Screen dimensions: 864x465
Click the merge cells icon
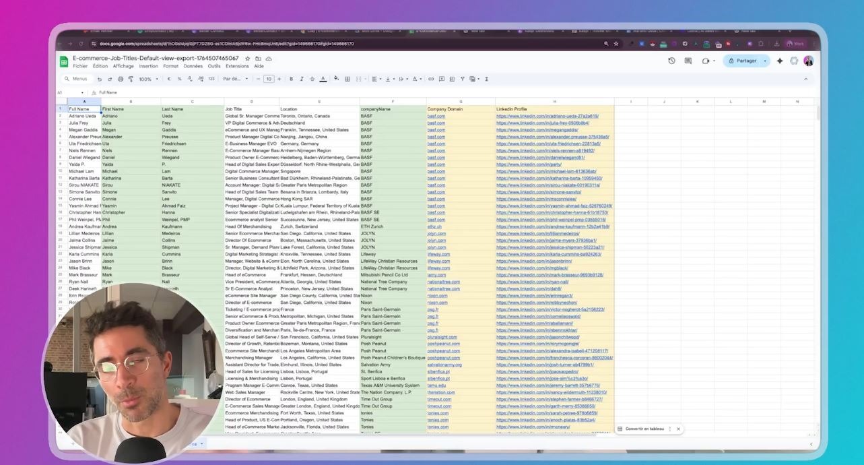click(358, 79)
